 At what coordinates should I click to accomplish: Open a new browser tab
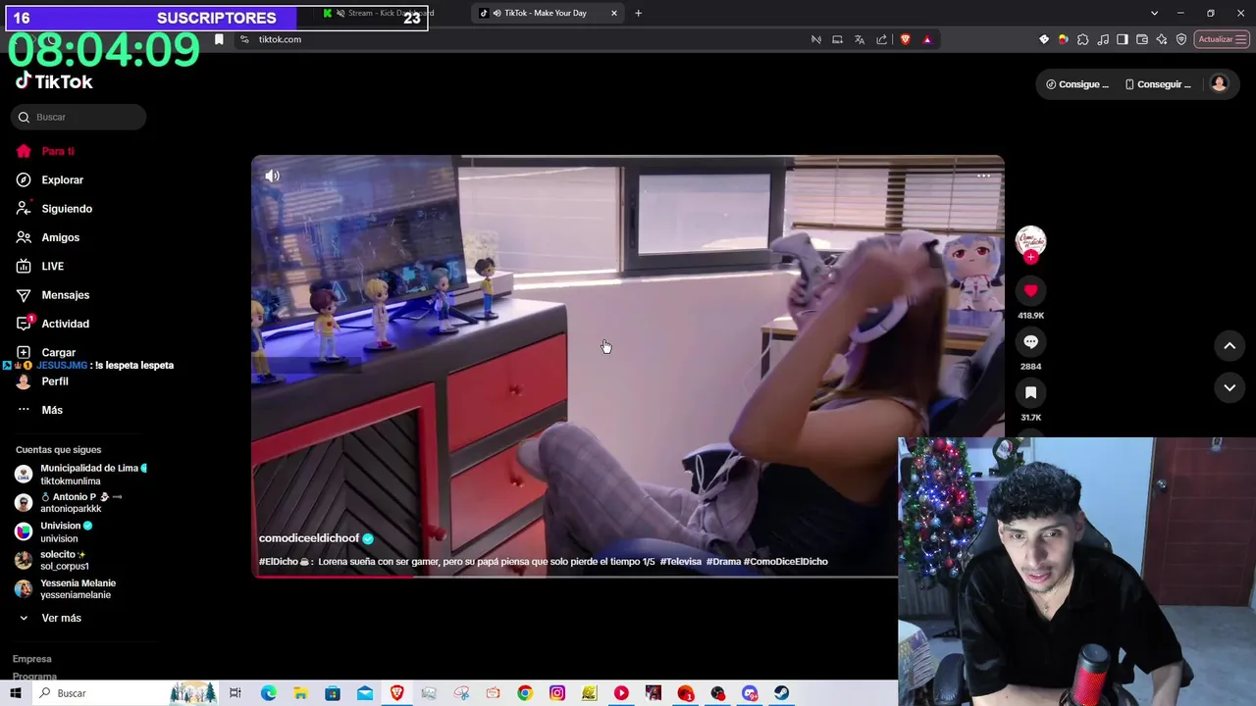pyautogui.click(x=638, y=13)
